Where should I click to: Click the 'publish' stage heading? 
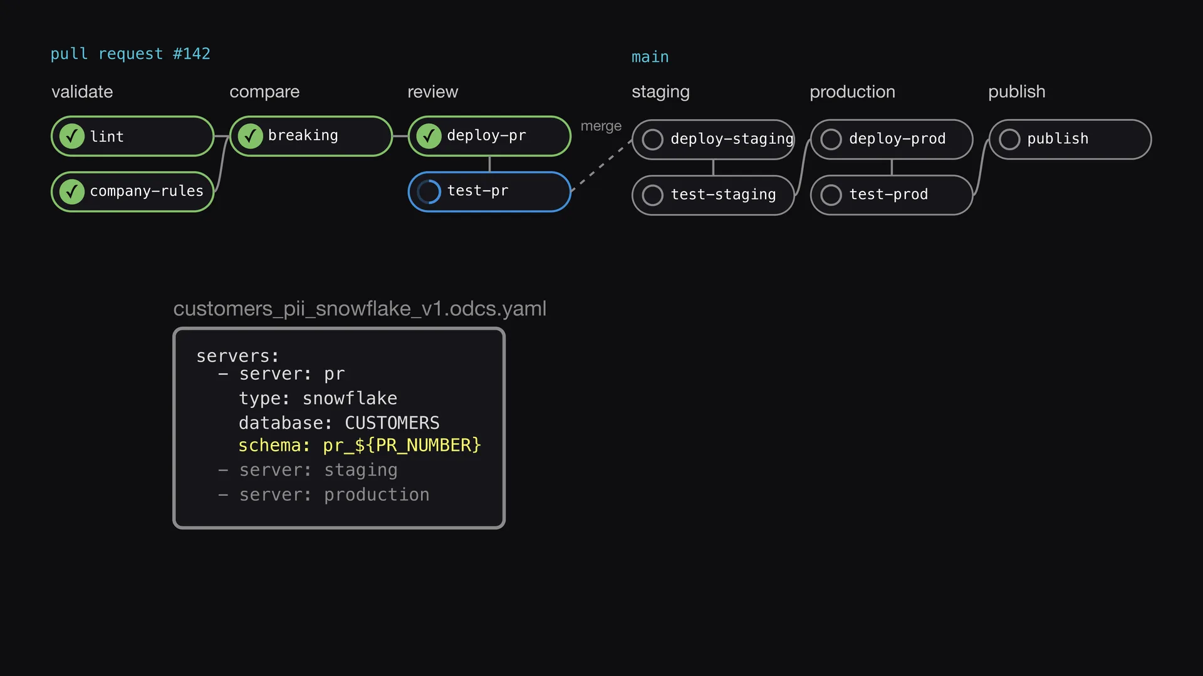pos(1016,92)
